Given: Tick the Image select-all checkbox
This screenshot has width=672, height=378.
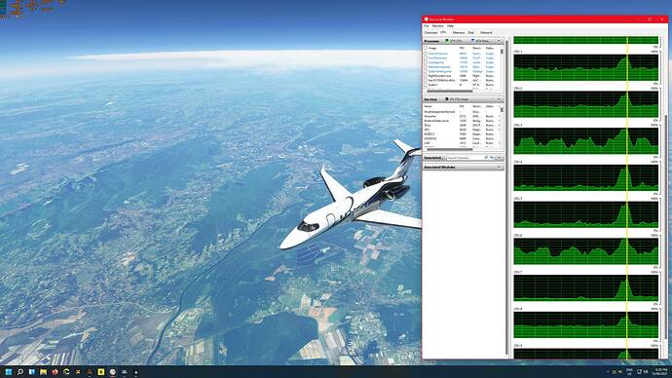Looking at the screenshot, I should tap(426, 48).
